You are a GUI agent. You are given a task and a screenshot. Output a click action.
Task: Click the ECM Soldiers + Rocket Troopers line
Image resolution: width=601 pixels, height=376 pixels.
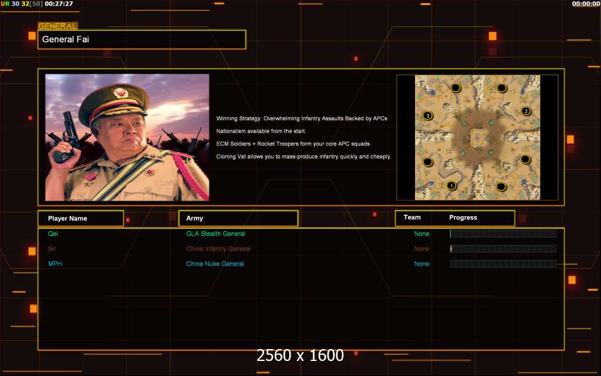point(294,144)
